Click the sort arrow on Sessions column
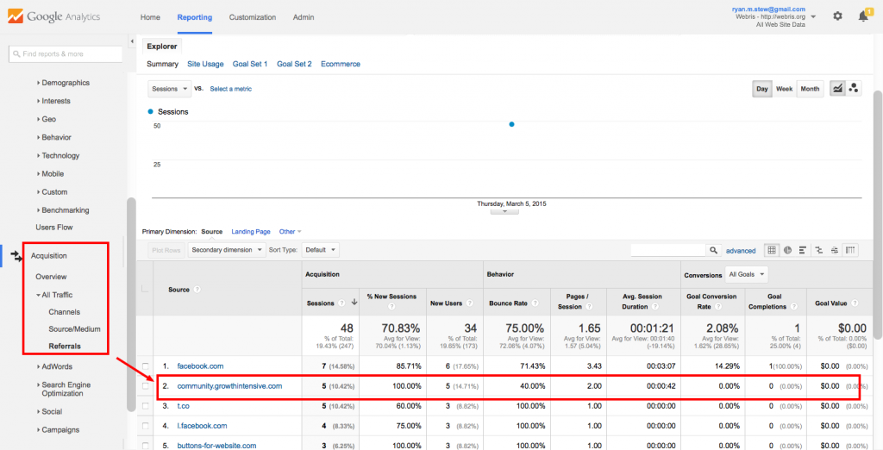This screenshot has width=883, height=450. click(x=354, y=303)
